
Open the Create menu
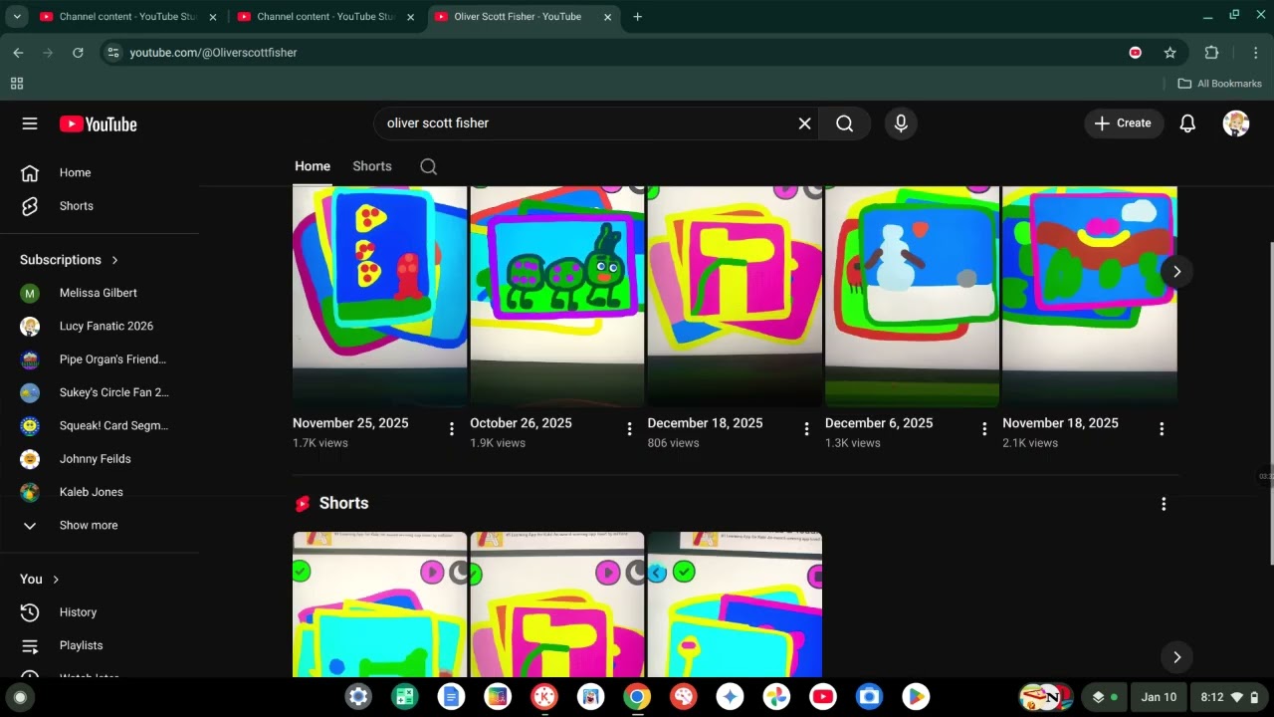[x=1124, y=123]
